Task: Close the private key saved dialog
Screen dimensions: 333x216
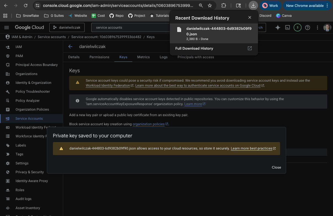Action: tap(276, 167)
